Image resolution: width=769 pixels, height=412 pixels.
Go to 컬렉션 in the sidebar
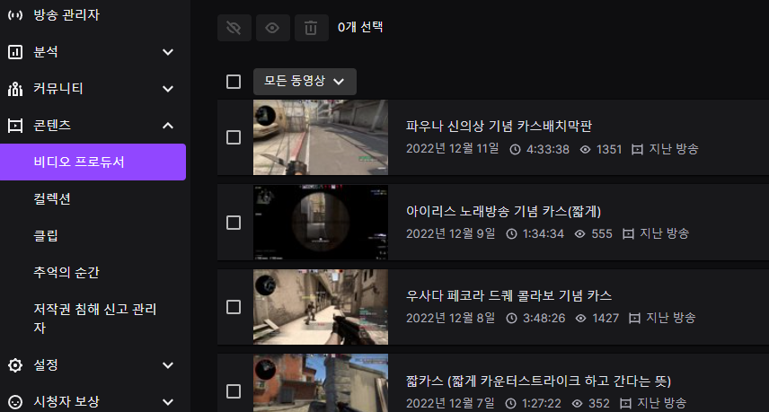click(52, 199)
